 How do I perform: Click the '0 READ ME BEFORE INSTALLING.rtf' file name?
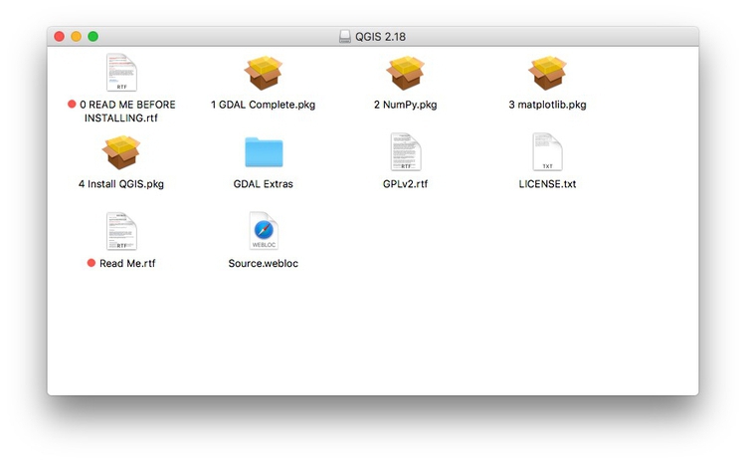[127, 111]
